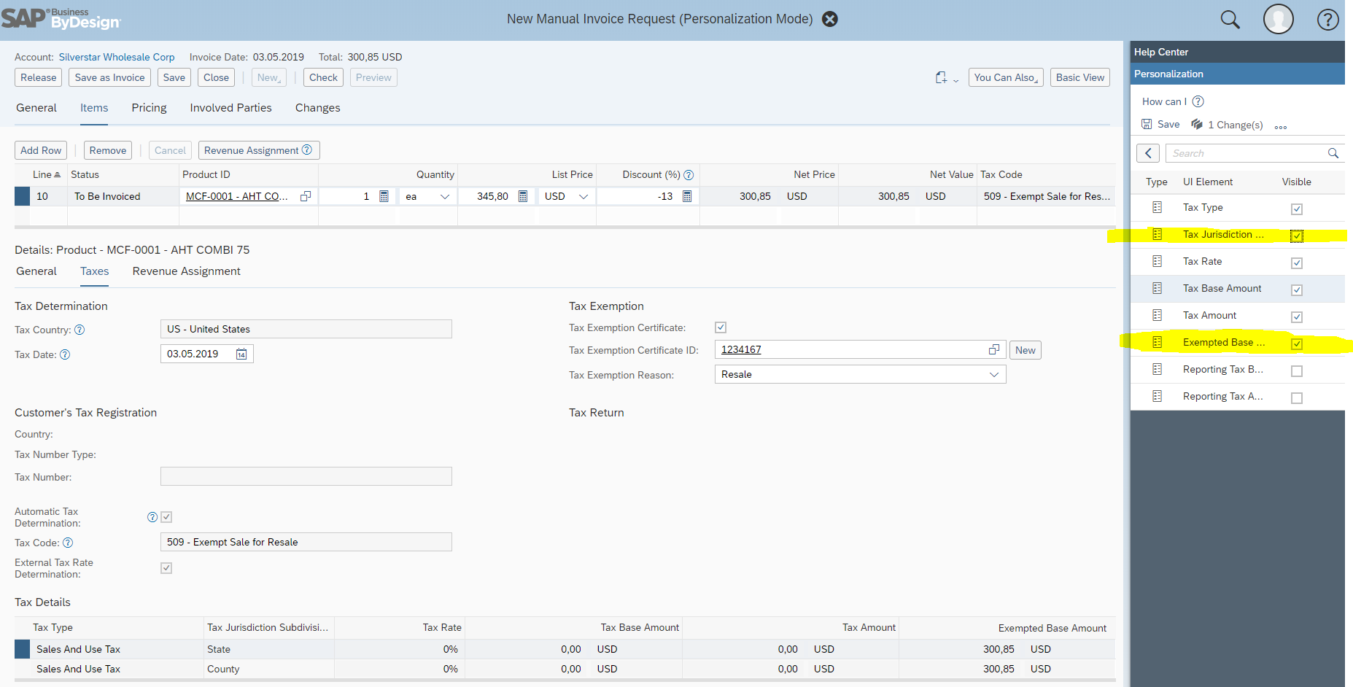Switch to the Pricing tab
This screenshot has width=1353, height=687.
(x=149, y=108)
